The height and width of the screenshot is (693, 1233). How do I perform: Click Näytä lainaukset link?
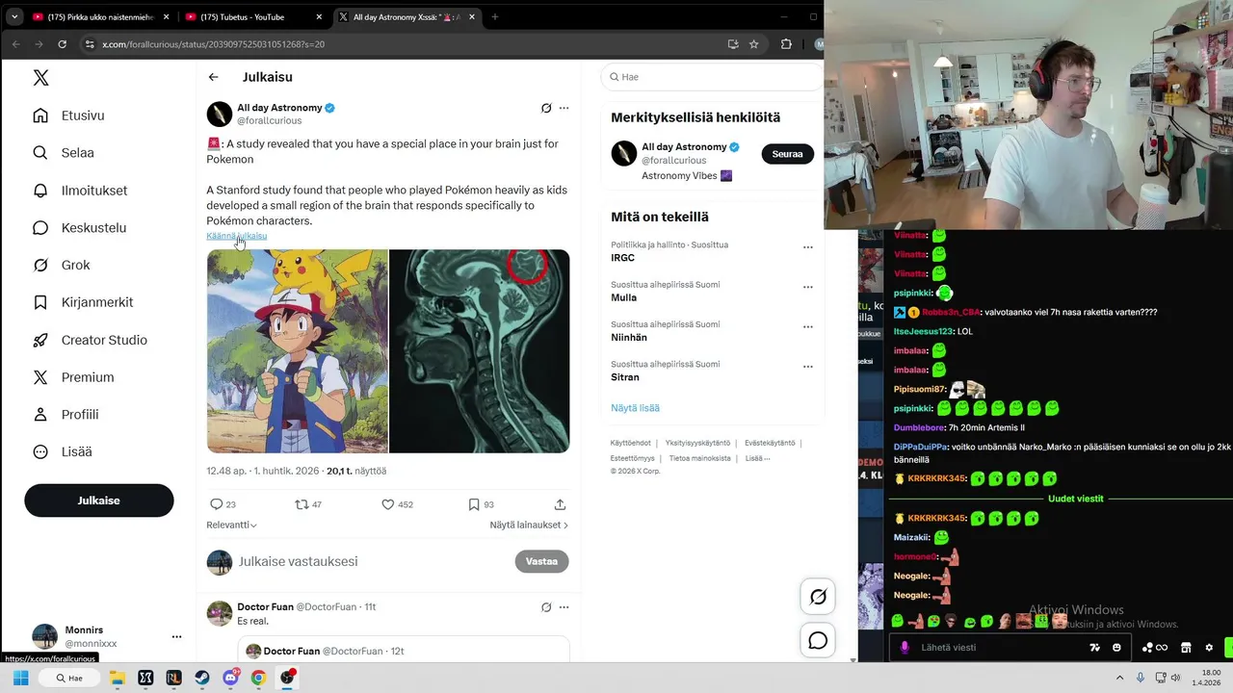tap(529, 526)
